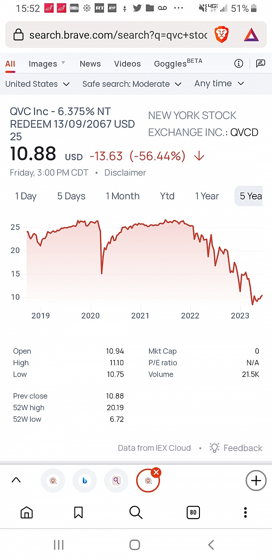Expand the United States region dropdown
The image size is (272, 560).
(37, 84)
